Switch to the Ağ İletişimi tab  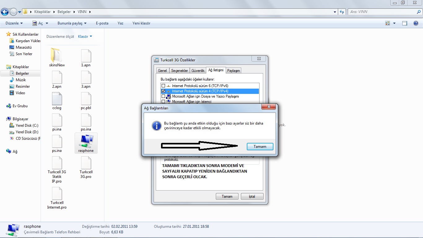click(x=216, y=70)
